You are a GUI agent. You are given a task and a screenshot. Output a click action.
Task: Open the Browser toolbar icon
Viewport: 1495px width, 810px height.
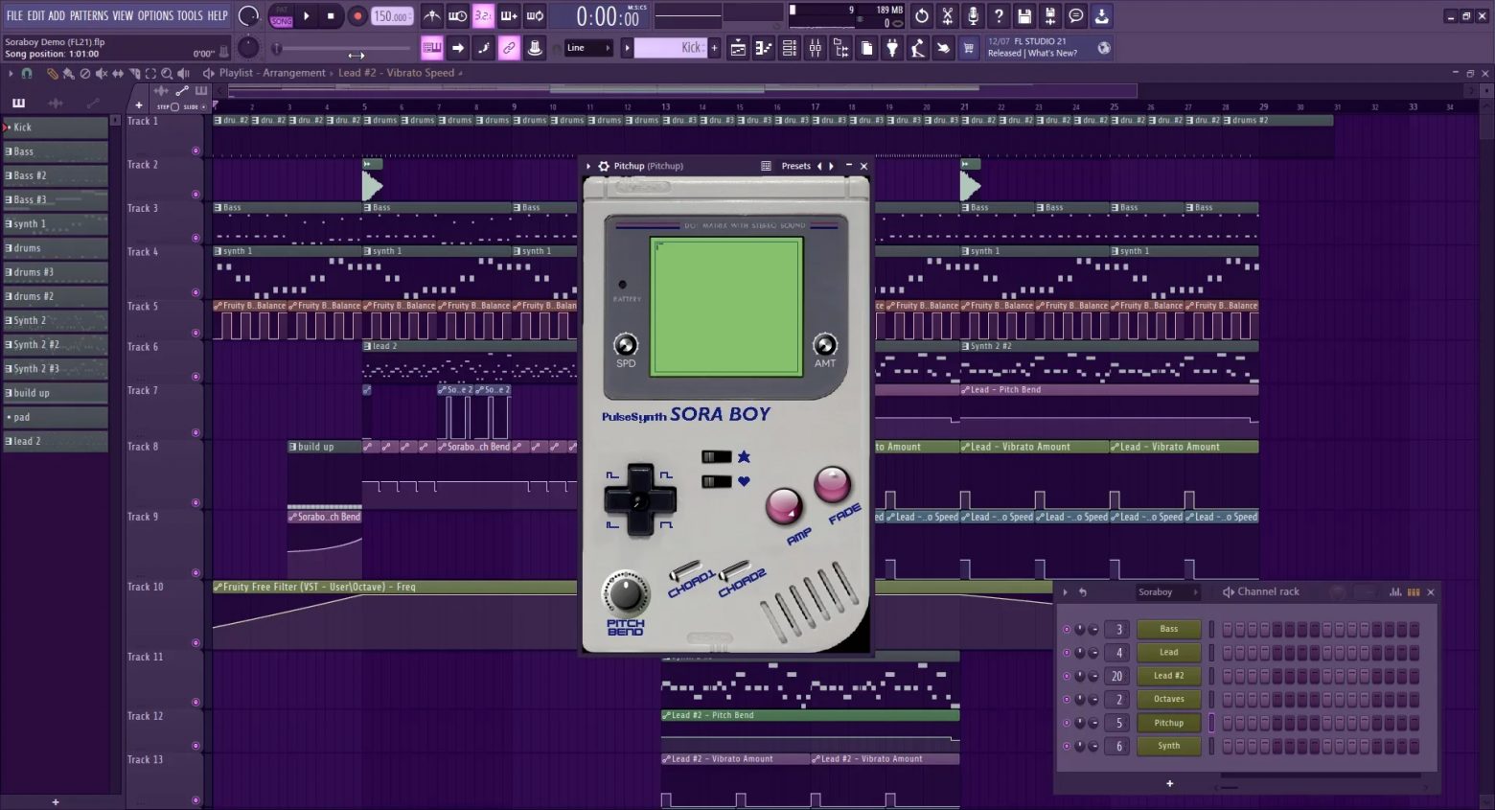(841, 48)
